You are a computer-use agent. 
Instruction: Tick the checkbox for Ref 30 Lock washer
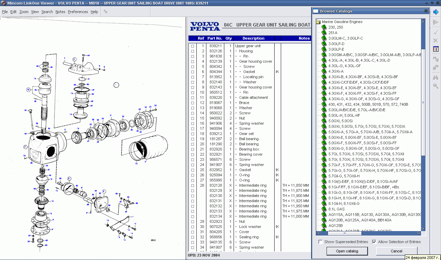tap(193, 227)
